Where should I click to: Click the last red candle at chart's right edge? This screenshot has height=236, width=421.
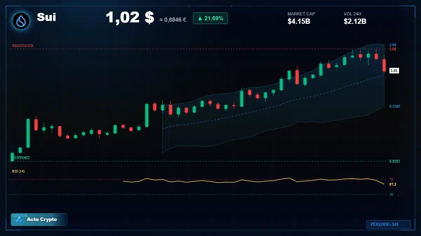point(384,65)
